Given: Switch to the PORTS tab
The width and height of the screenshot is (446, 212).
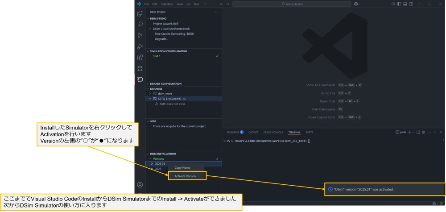Looking at the screenshot, I should pyautogui.click(x=309, y=132).
